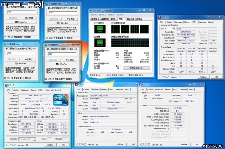This screenshot has height=149, width=225.
Task: Click the 'Intel Core i5 750' name field
Action: point(36,96)
